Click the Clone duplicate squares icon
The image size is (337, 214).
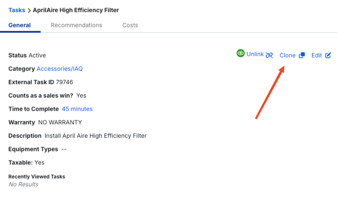[302, 55]
